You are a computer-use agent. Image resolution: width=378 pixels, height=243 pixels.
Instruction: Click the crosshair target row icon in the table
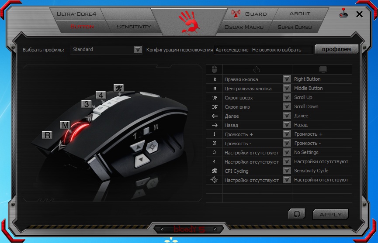click(x=214, y=180)
